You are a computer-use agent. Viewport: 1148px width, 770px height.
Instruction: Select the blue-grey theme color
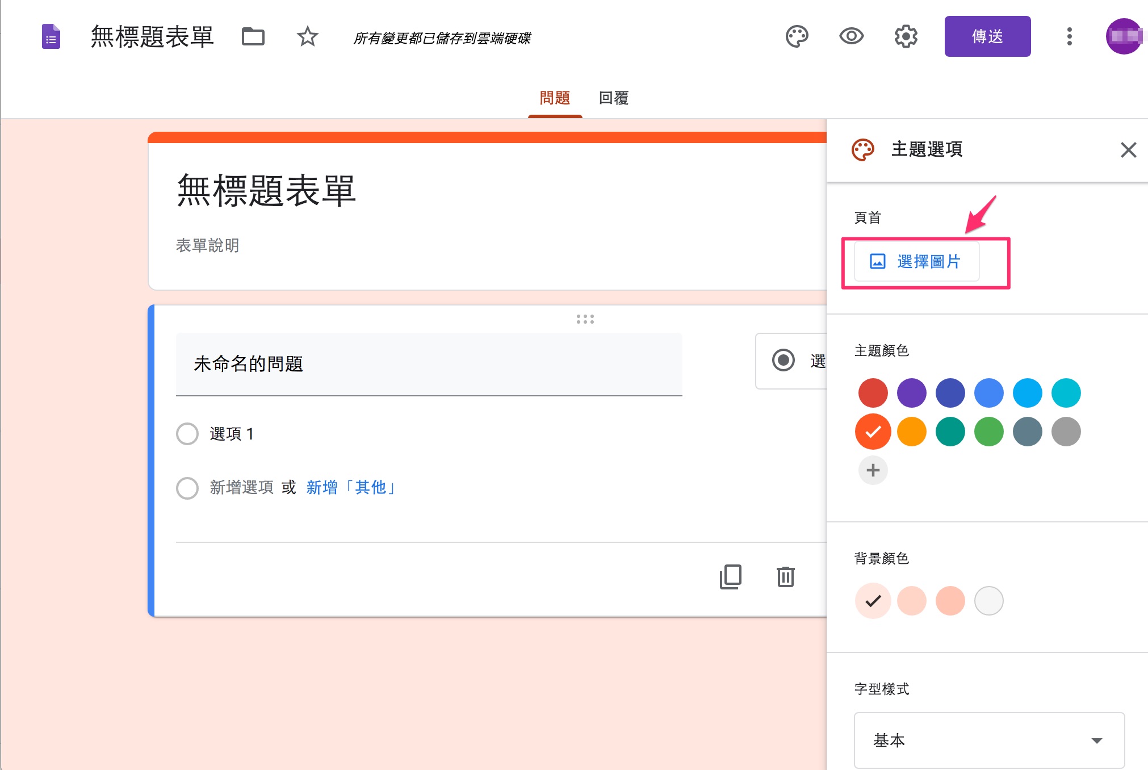pos(1027,432)
